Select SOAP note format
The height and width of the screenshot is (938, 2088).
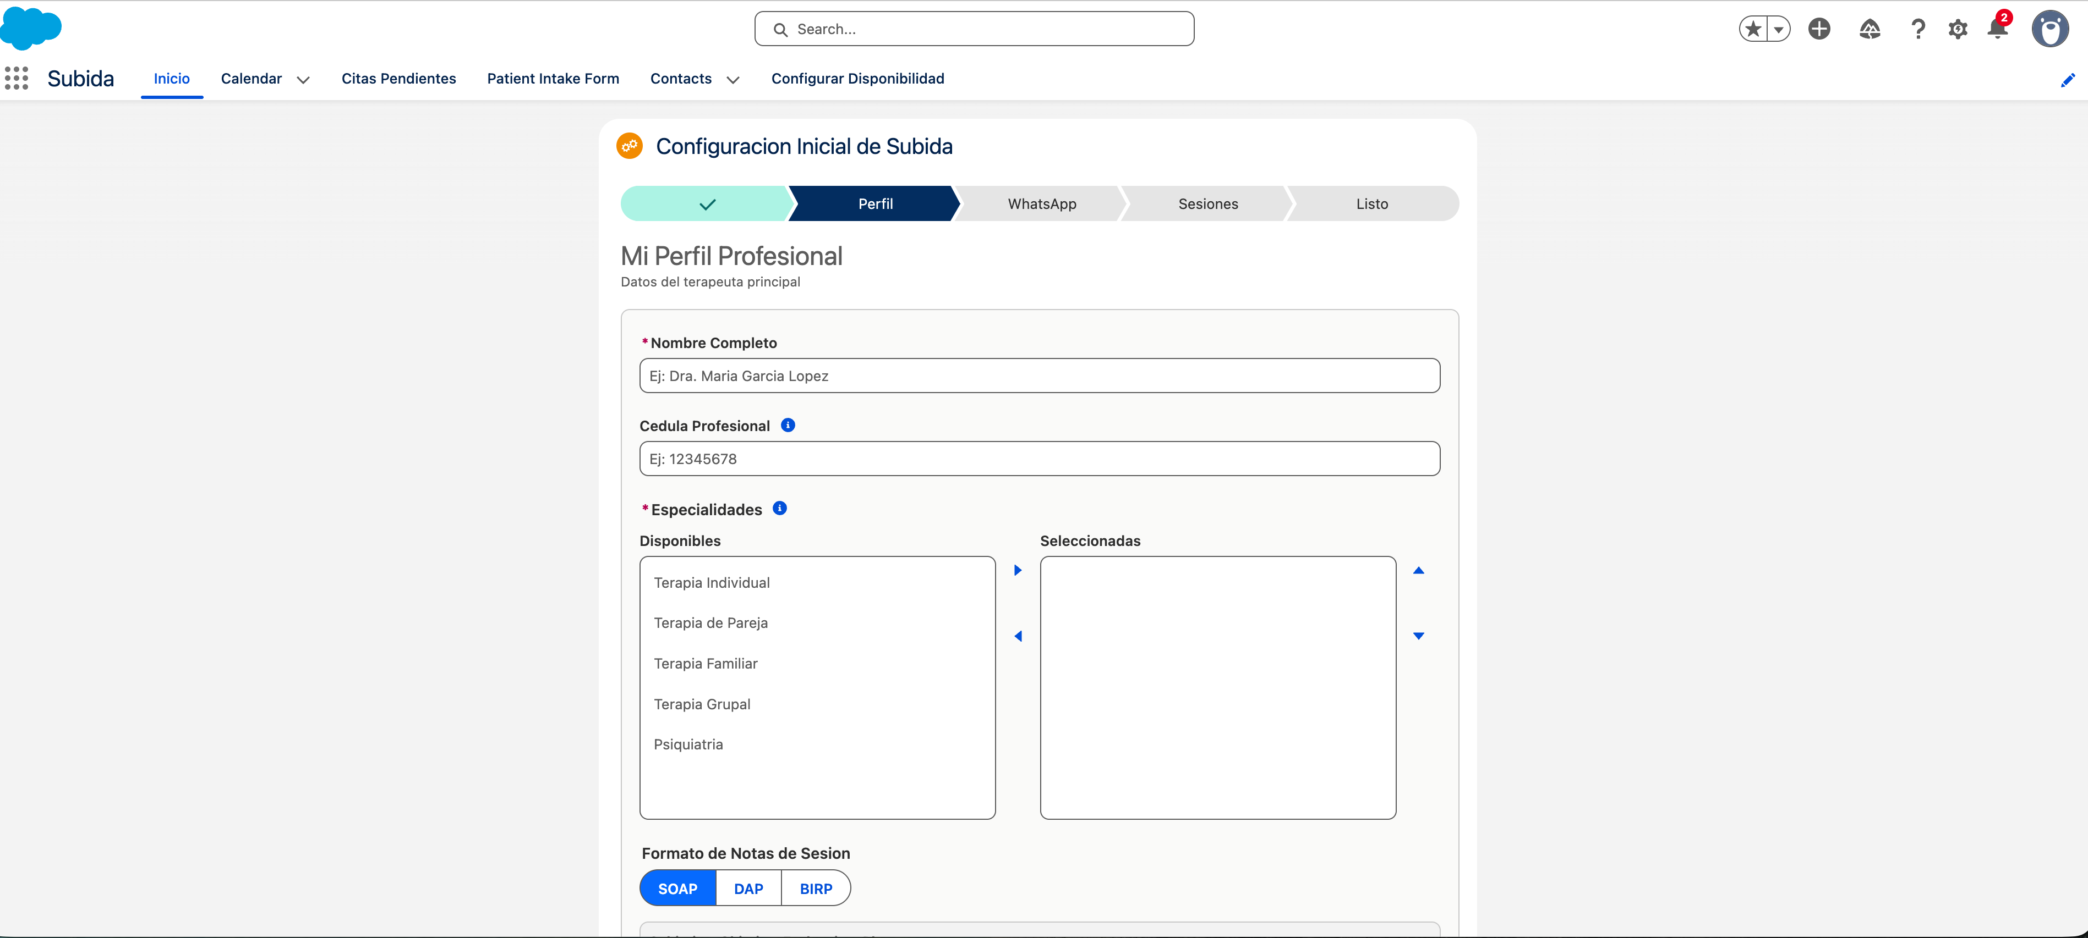(677, 889)
